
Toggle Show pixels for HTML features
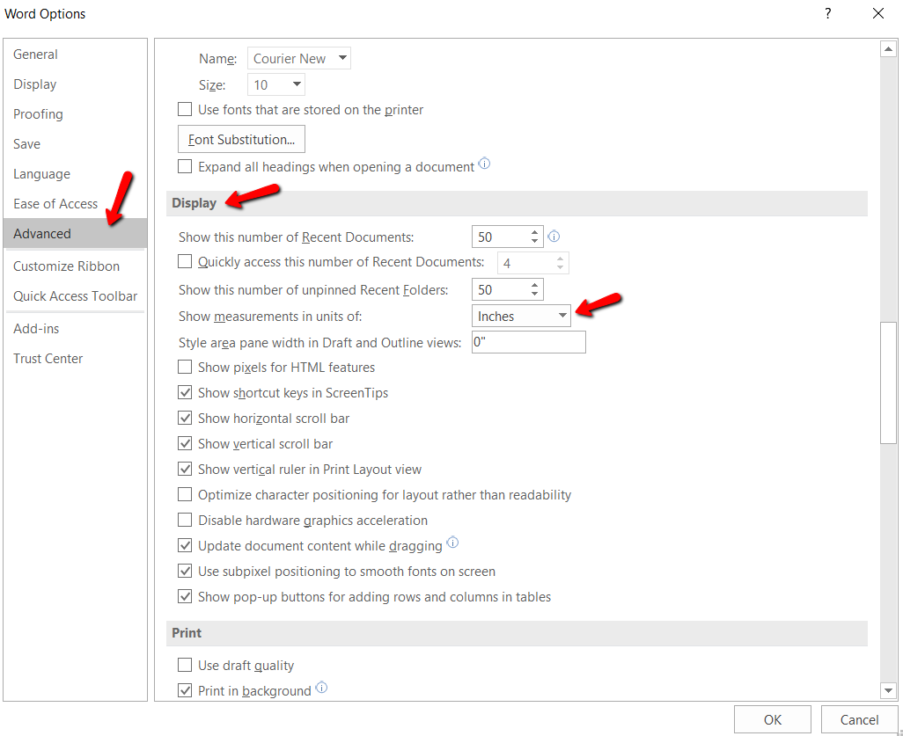click(185, 368)
